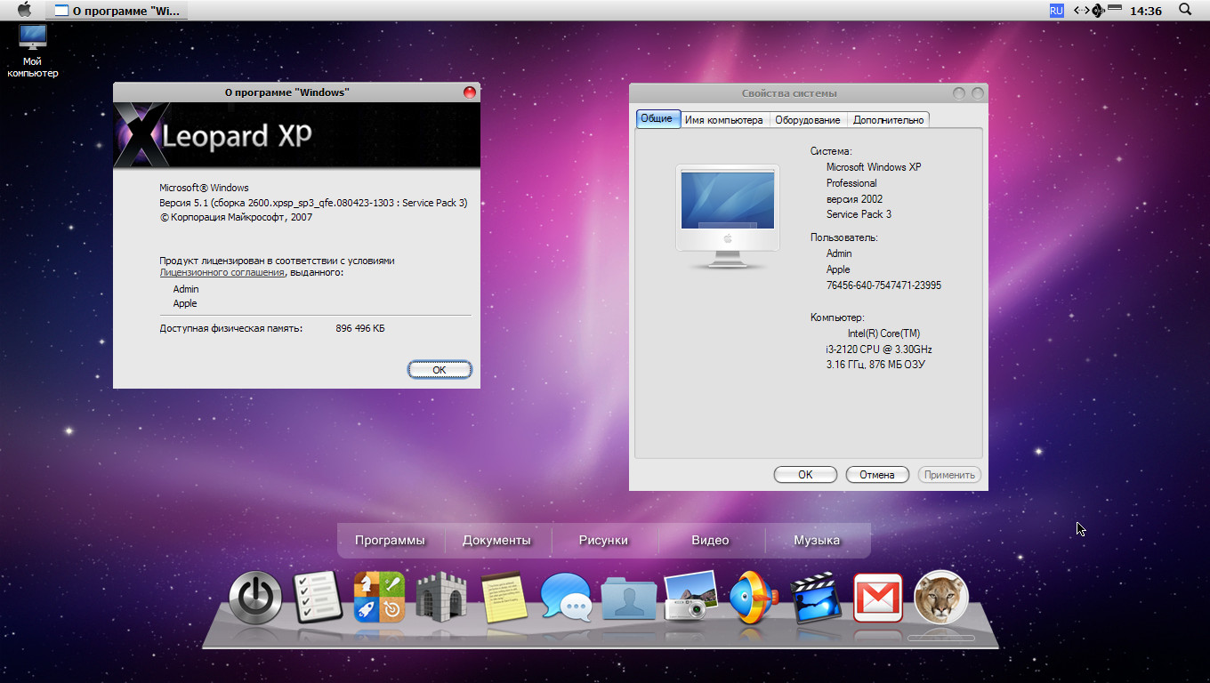
Task: Launch the Gmail icon in the dock
Action: tap(877, 597)
